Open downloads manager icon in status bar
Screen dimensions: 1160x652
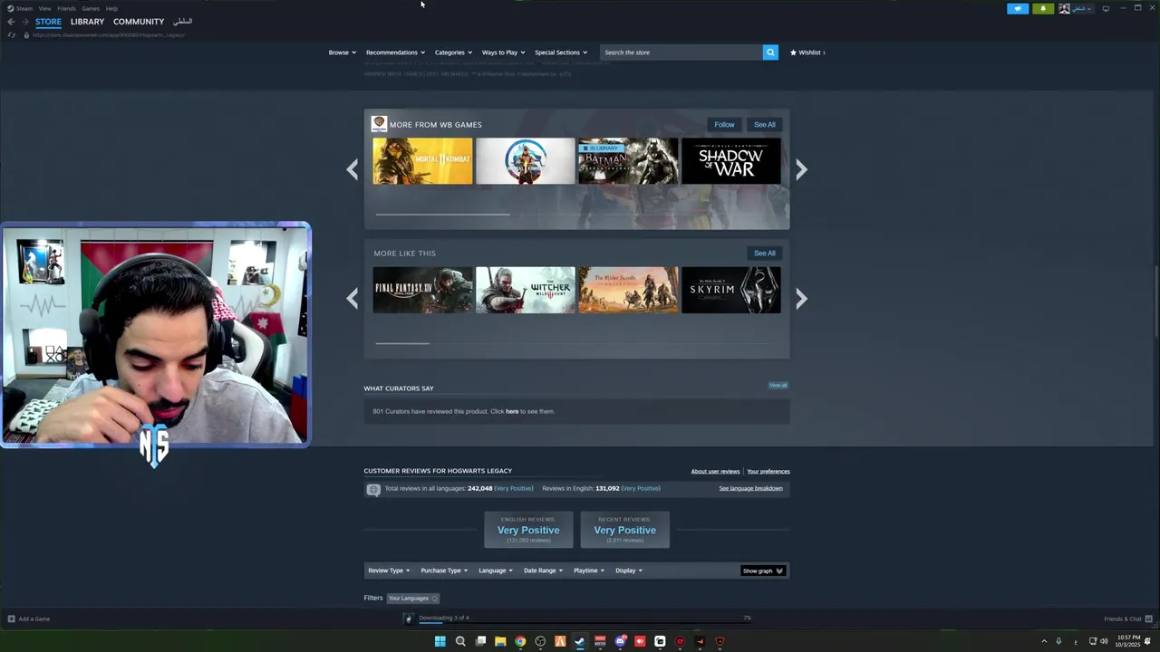[409, 618]
